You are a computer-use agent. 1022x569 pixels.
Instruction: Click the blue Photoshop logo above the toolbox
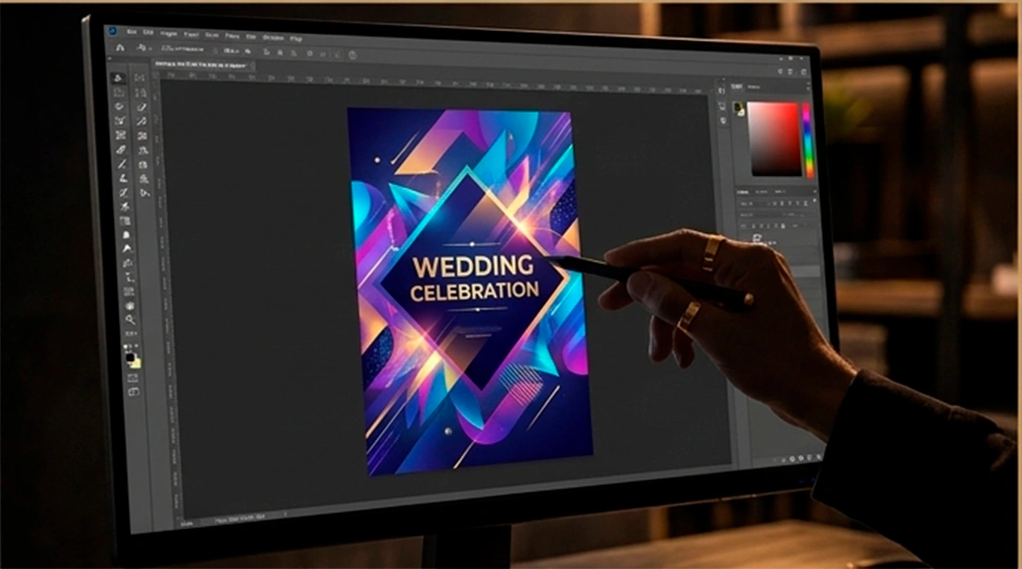pos(112,31)
